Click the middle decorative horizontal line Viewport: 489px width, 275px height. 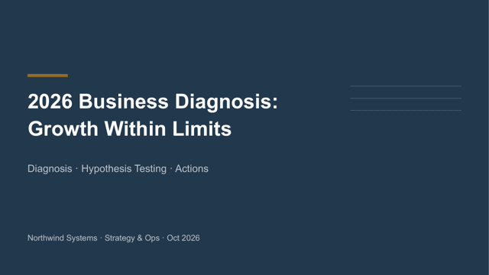click(x=406, y=99)
